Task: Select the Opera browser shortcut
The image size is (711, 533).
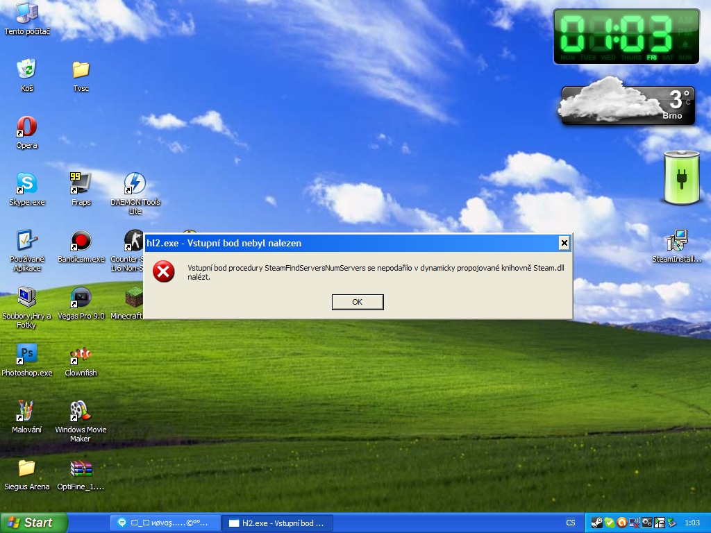Action: click(27, 133)
